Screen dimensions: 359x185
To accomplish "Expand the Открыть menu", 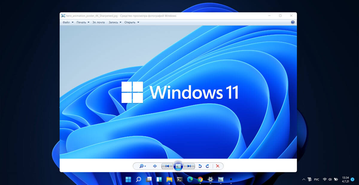I will point(132,22).
